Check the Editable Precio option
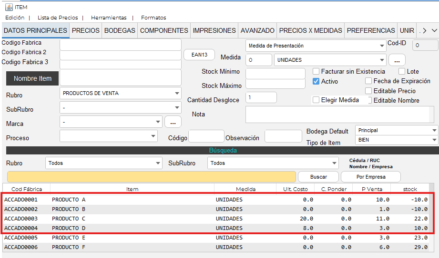Screen dimensions: 439x258 tap(368, 91)
